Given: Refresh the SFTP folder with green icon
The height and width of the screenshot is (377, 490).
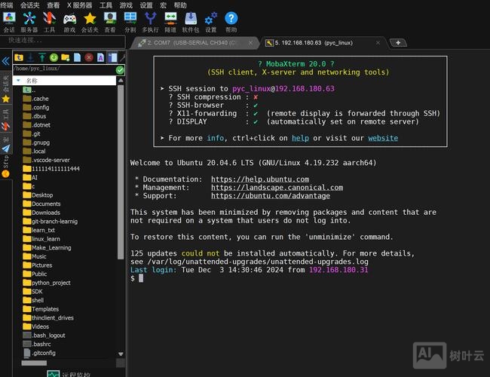Looking at the screenshot, I should 54,57.
